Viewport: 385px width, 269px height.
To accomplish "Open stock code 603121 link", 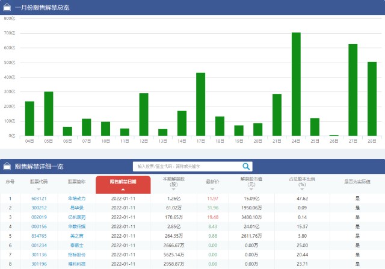I will (x=39, y=198).
